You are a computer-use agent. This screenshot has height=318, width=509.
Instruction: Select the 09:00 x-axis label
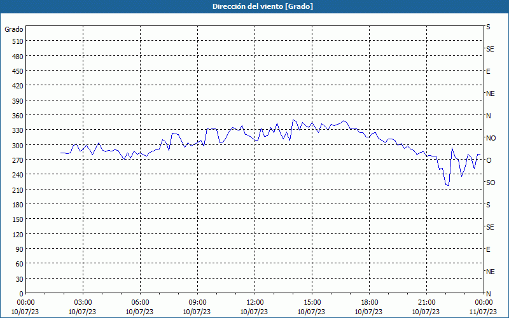click(197, 303)
